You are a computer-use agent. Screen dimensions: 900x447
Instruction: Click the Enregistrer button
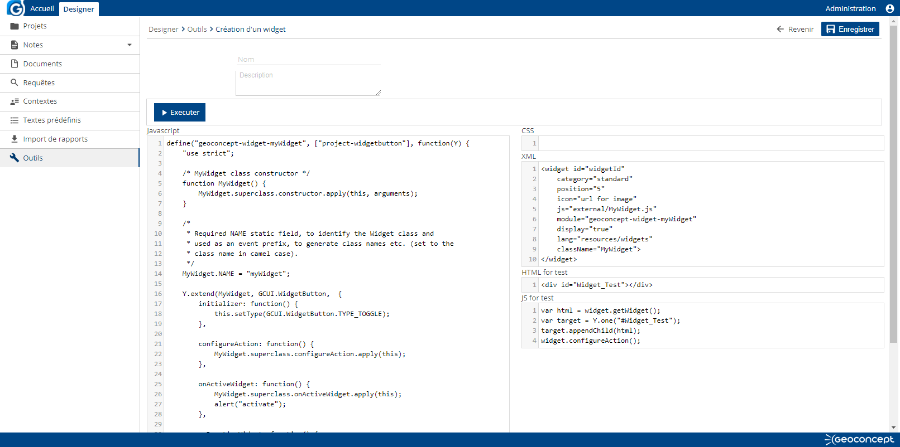[x=850, y=29]
